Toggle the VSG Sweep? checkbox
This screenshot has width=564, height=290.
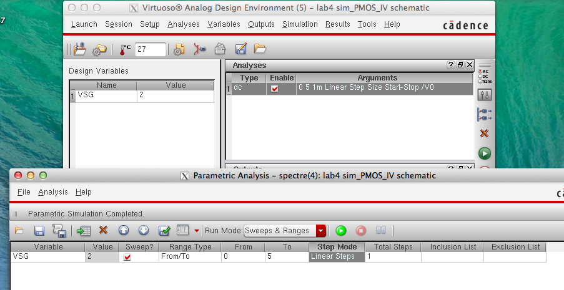point(127,258)
